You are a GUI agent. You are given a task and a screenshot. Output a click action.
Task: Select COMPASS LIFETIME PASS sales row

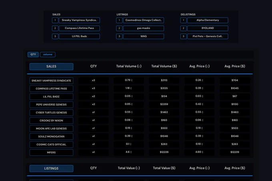tap(51, 89)
